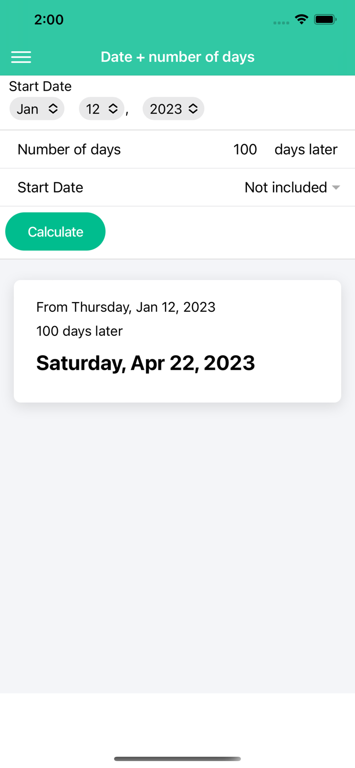Change the Start Date inclusion option
This screenshot has width=355, height=768.
coord(285,187)
